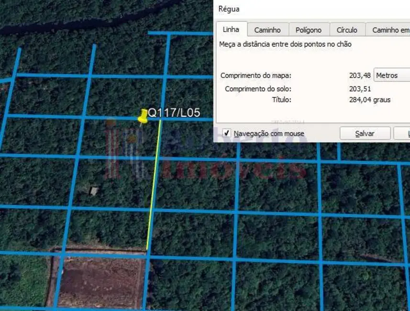The image size is (410, 311).
Task: Click the 'Título:' label
Action: tap(282, 100)
